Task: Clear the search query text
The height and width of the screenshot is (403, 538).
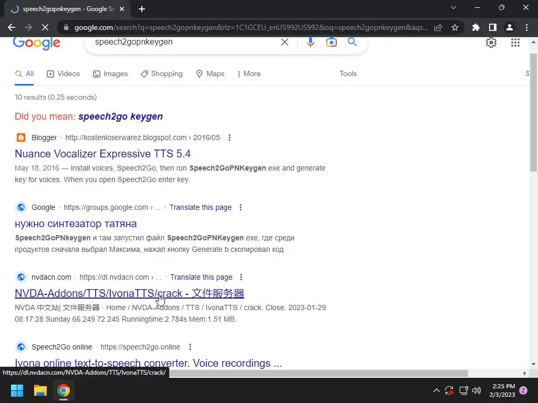Action: coord(284,42)
